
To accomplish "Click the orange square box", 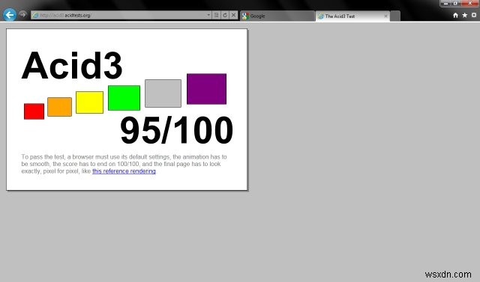I will (x=60, y=107).
